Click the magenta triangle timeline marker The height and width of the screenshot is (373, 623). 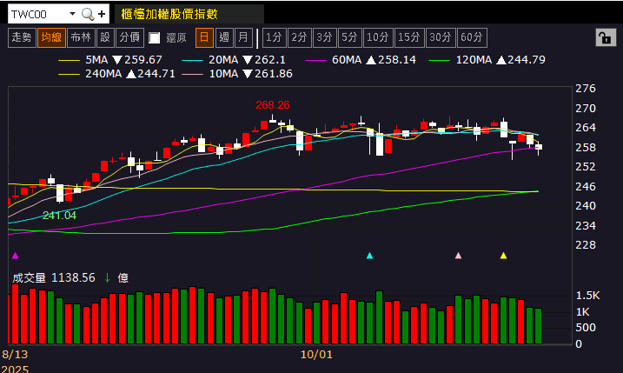click(15, 256)
